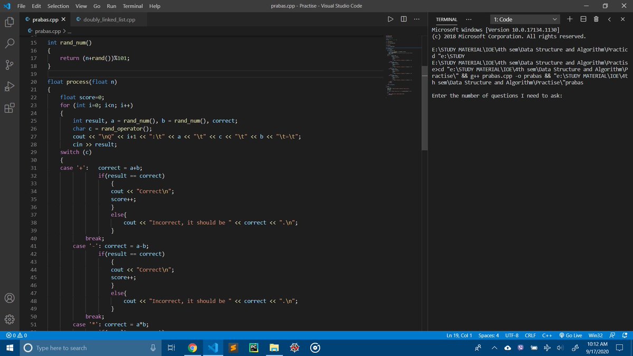Open Task View on the taskbar
The image size is (633, 356).
coord(170,348)
